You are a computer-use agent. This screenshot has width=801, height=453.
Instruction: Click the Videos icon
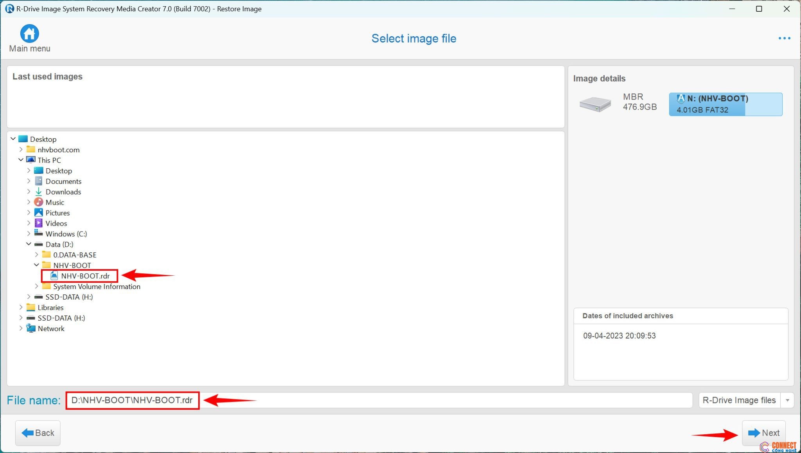[x=38, y=223]
